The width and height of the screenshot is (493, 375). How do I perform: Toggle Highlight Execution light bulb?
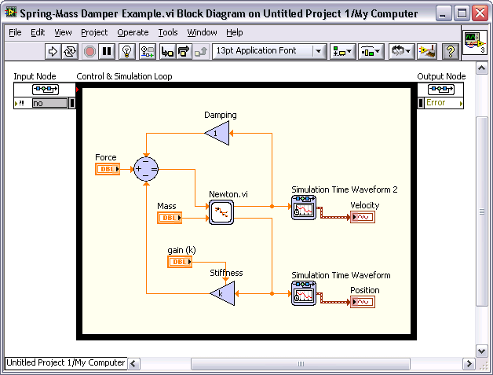(126, 51)
